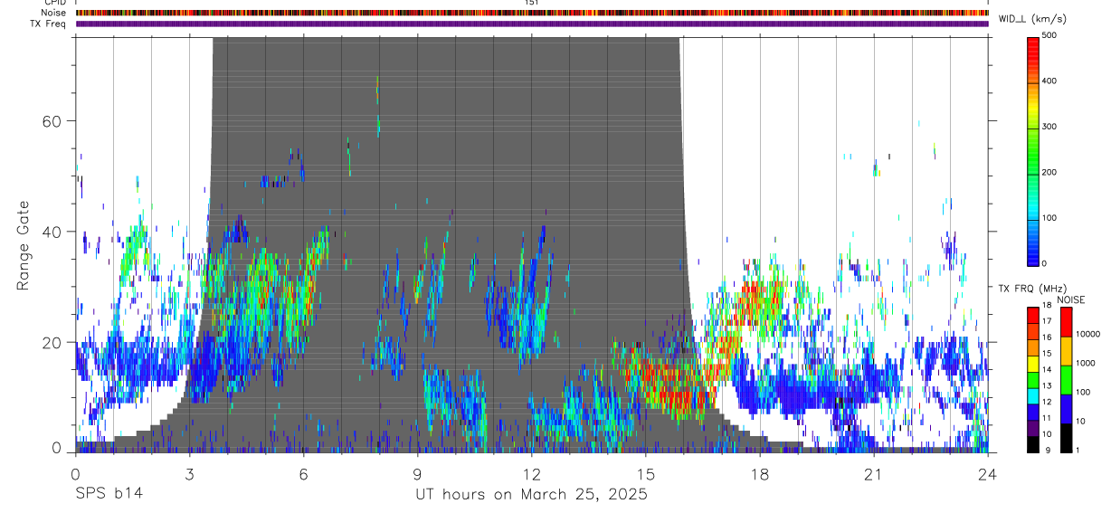Click the 6 hour tick on the UT axis
The image size is (1111, 513).
tap(304, 474)
